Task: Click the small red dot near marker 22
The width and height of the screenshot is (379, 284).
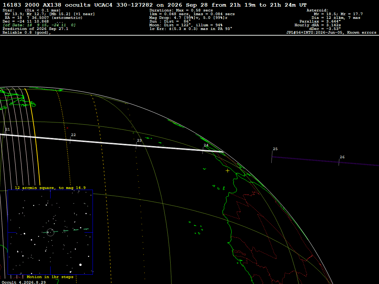Action: coord(67,128)
